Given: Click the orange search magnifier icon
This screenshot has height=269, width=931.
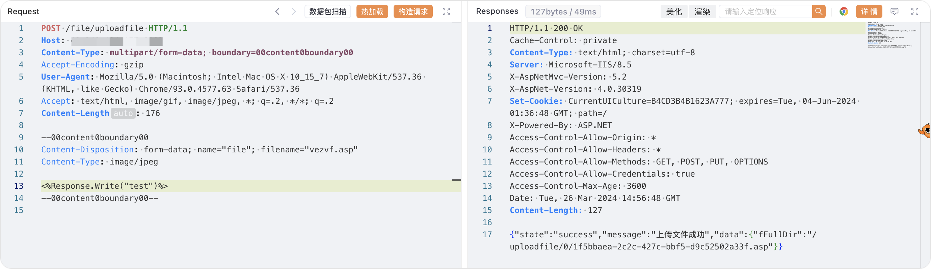Looking at the screenshot, I should (x=819, y=11).
